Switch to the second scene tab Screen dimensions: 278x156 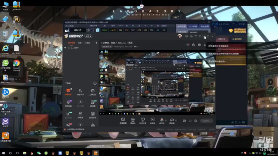tap(80, 43)
